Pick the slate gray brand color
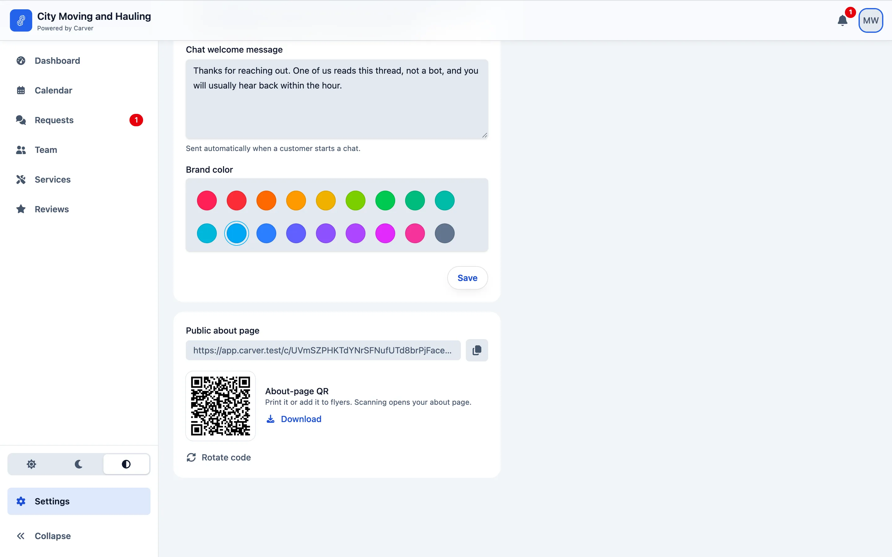The height and width of the screenshot is (557, 892). click(x=444, y=233)
